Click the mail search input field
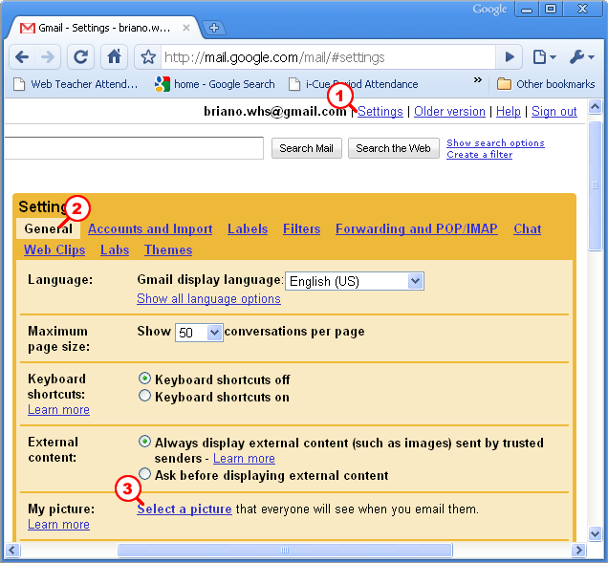Screen dimensions: 608x563 (132, 148)
